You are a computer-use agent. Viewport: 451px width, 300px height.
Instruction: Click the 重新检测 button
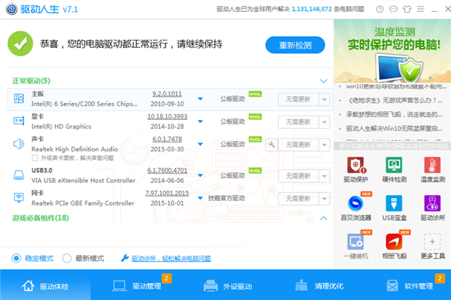tap(295, 45)
